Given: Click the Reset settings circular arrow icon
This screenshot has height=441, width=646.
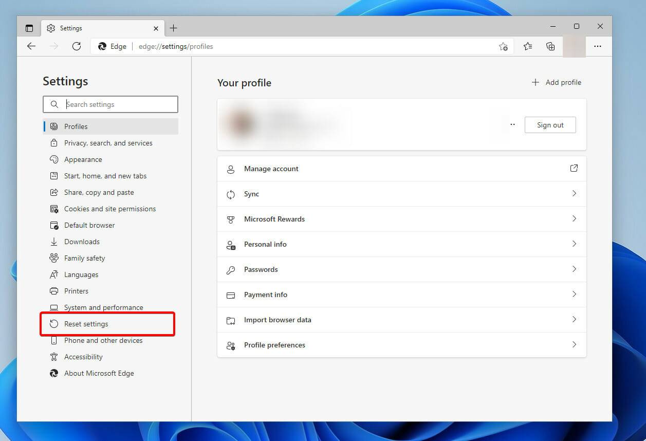Looking at the screenshot, I should pos(54,324).
